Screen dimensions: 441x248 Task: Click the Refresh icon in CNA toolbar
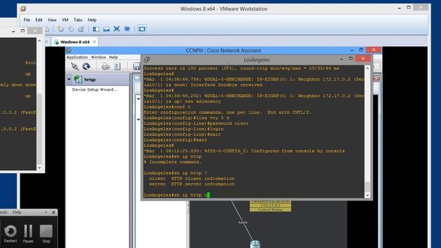86,66
